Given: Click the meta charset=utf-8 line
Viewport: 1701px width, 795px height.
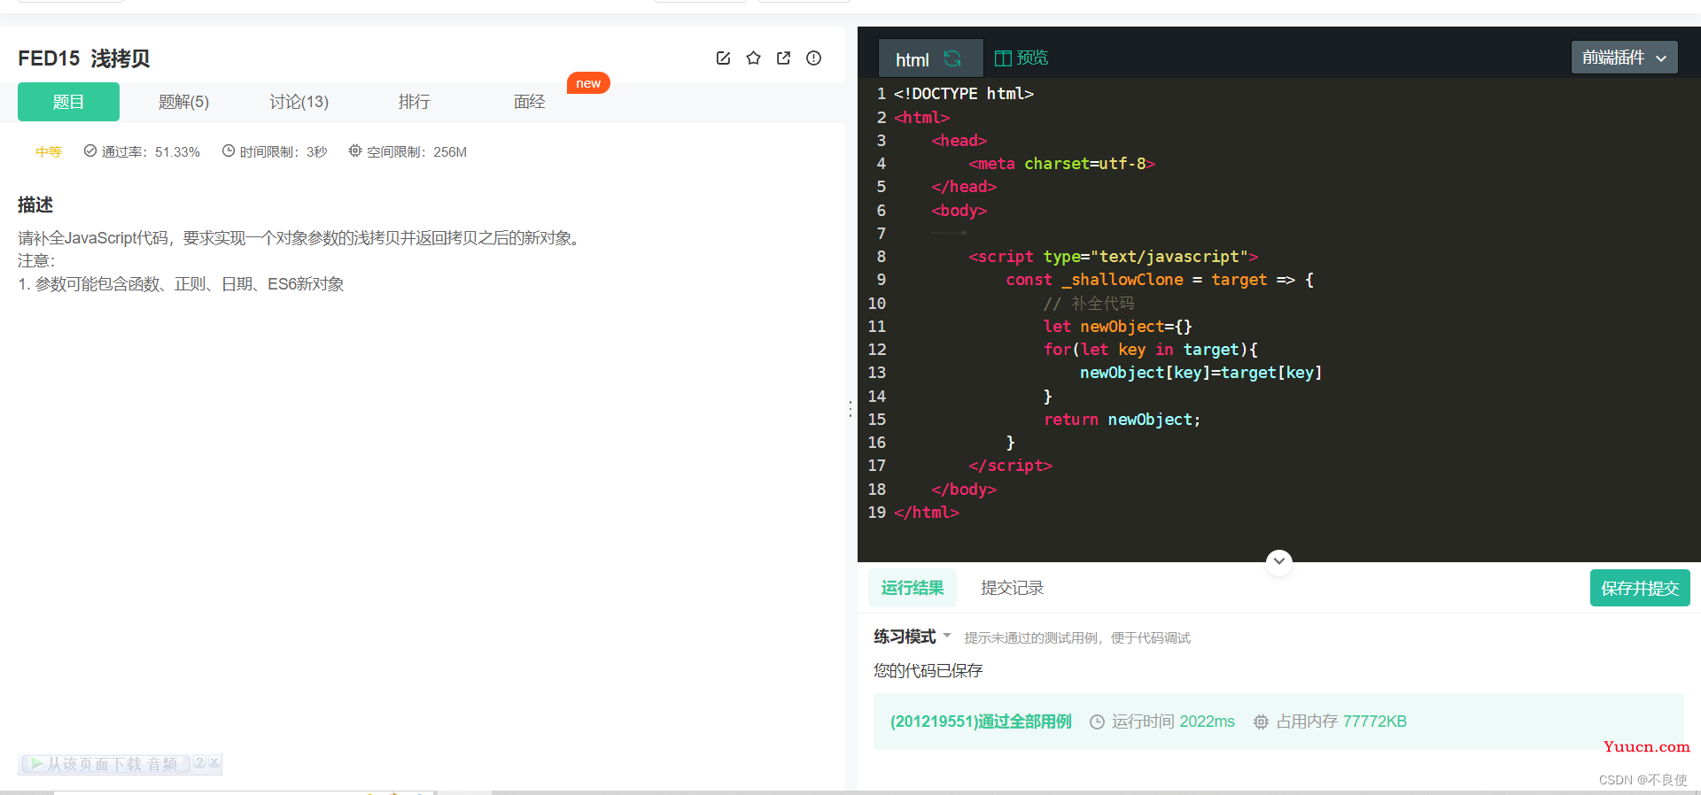Looking at the screenshot, I should pyautogui.click(x=1062, y=164).
